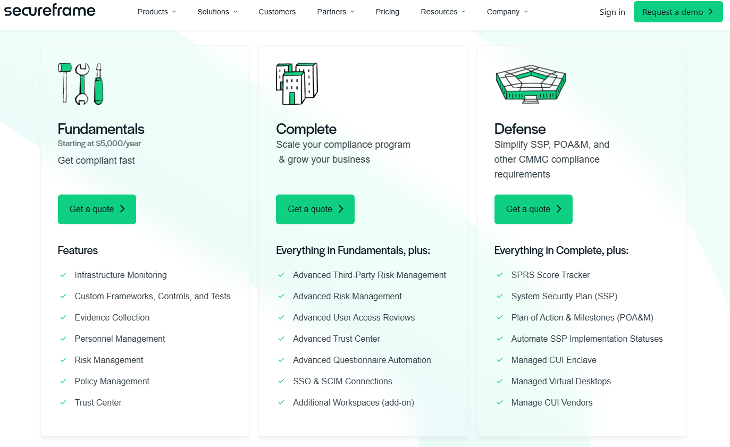Click 'Get compliant fast' text

[96, 161]
